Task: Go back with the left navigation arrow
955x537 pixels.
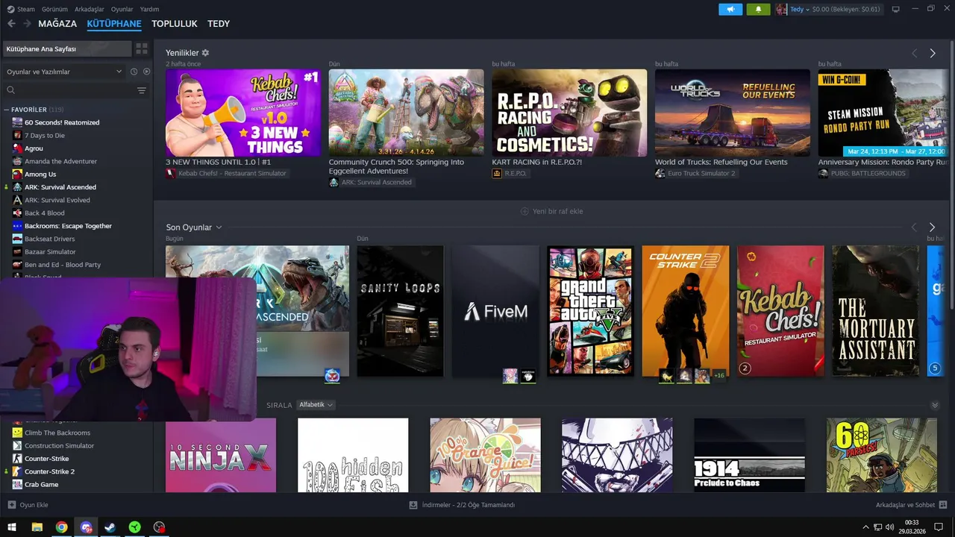Action: point(11,24)
